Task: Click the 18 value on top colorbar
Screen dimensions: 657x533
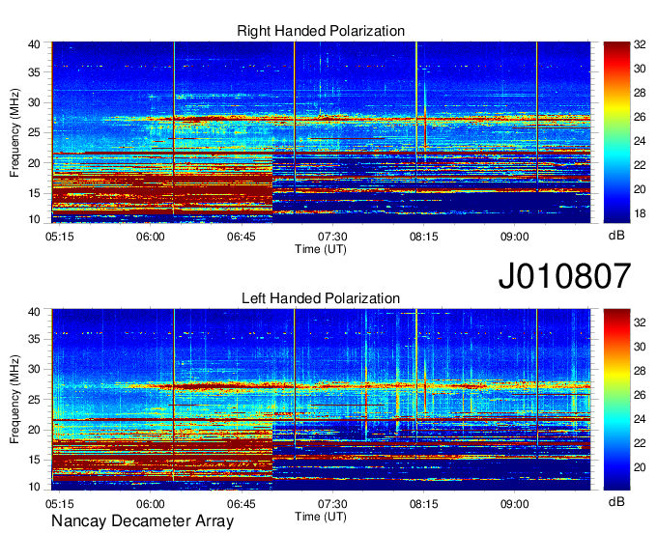Action: point(640,213)
